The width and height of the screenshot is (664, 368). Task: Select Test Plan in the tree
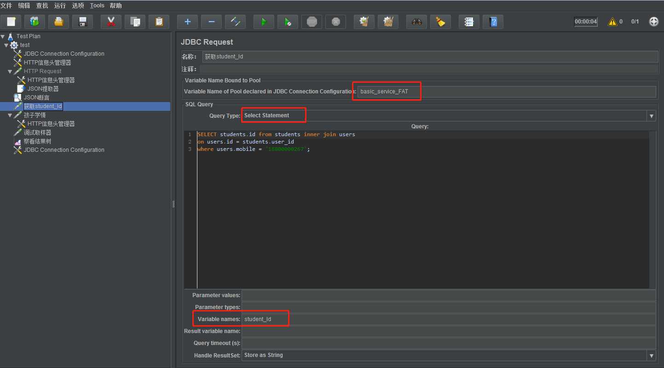click(x=29, y=36)
